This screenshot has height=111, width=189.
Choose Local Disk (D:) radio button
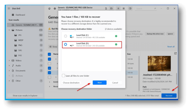pos(65,44)
